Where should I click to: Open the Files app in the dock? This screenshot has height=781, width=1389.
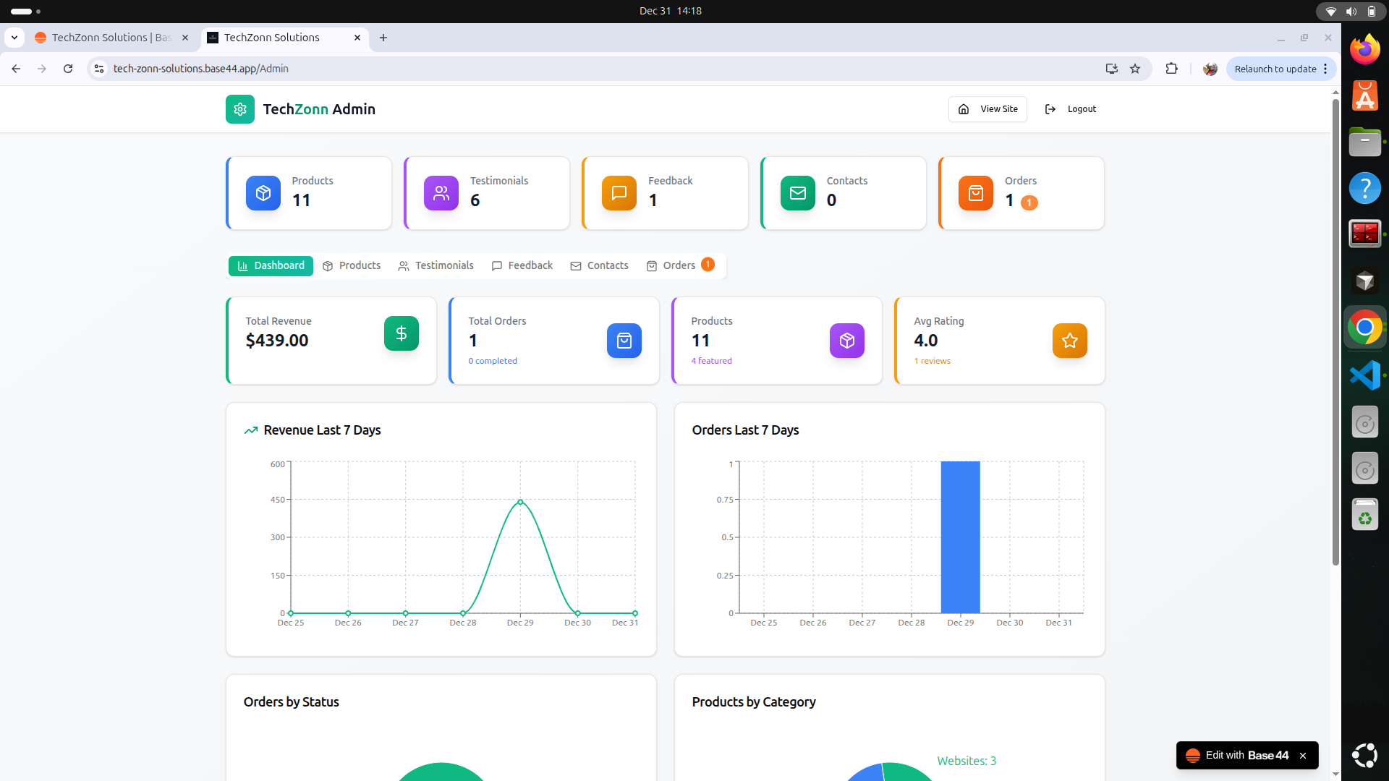(x=1365, y=142)
